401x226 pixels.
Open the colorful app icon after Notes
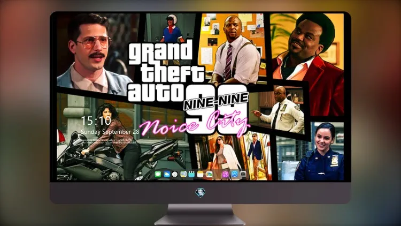(209, 175)
